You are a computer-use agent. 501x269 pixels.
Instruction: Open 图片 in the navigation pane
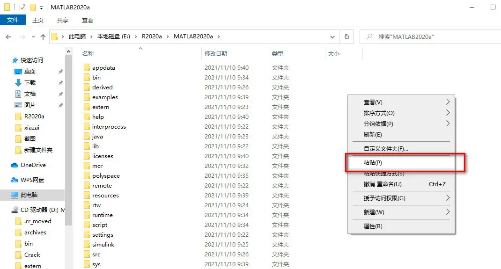click(x=29, y=105)
